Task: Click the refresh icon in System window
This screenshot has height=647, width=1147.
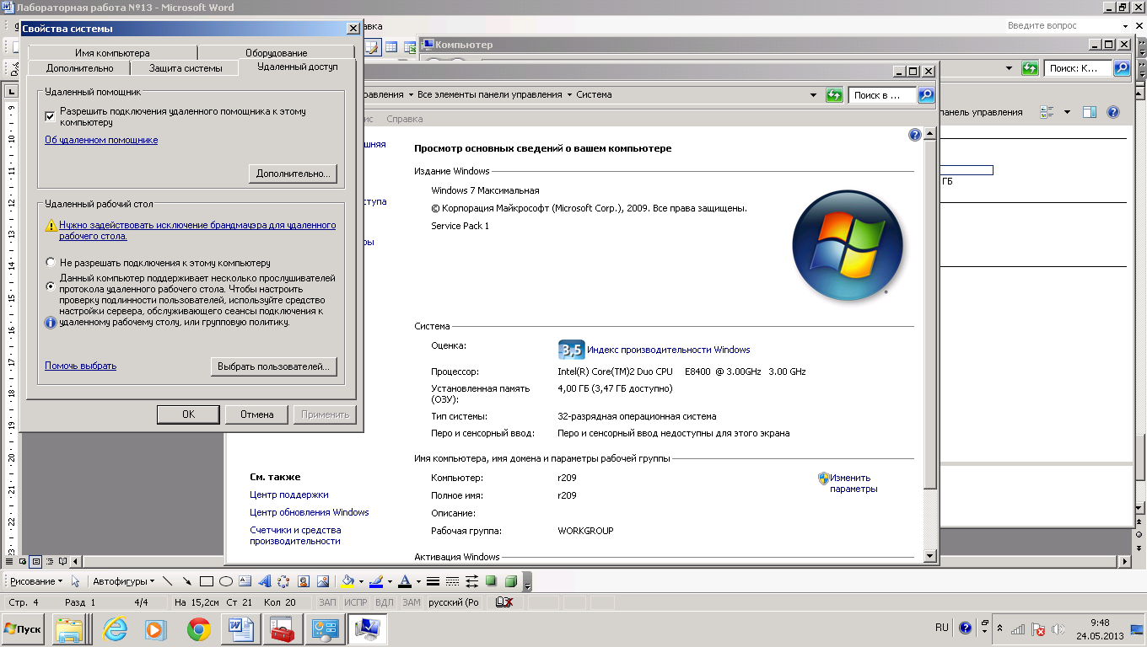Action: (x=834, y=95)
